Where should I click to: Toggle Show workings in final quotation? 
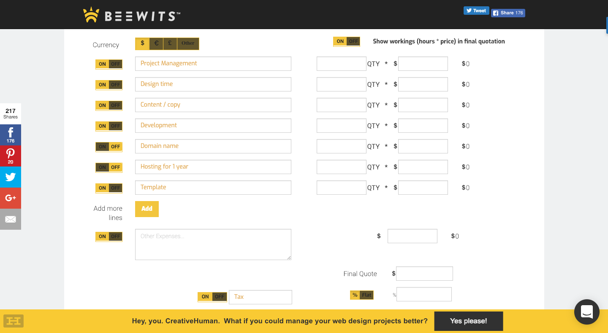point(346,41)
